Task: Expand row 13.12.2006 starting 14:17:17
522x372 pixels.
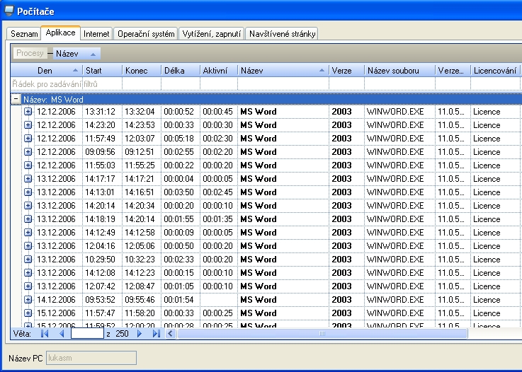Action: (28, 178)
